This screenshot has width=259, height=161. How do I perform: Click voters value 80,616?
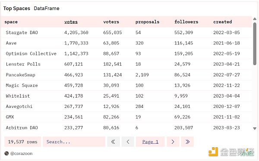(x=111, y=128)
